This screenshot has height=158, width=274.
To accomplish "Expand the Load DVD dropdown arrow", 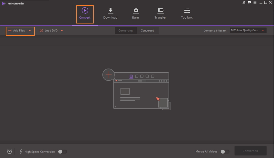I will 62,31.
